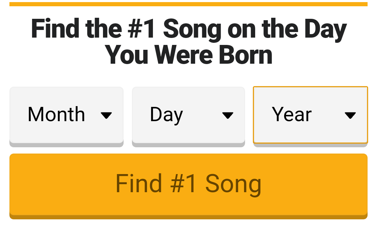Click the arrow icon beside Day

click(228, 115)
